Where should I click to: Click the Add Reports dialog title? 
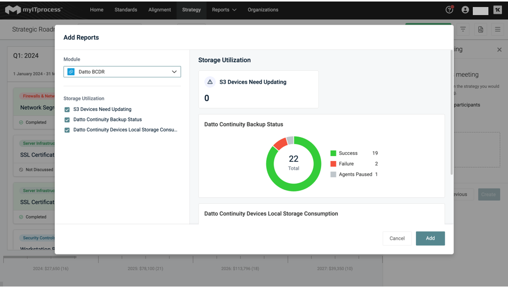(81, 38)
